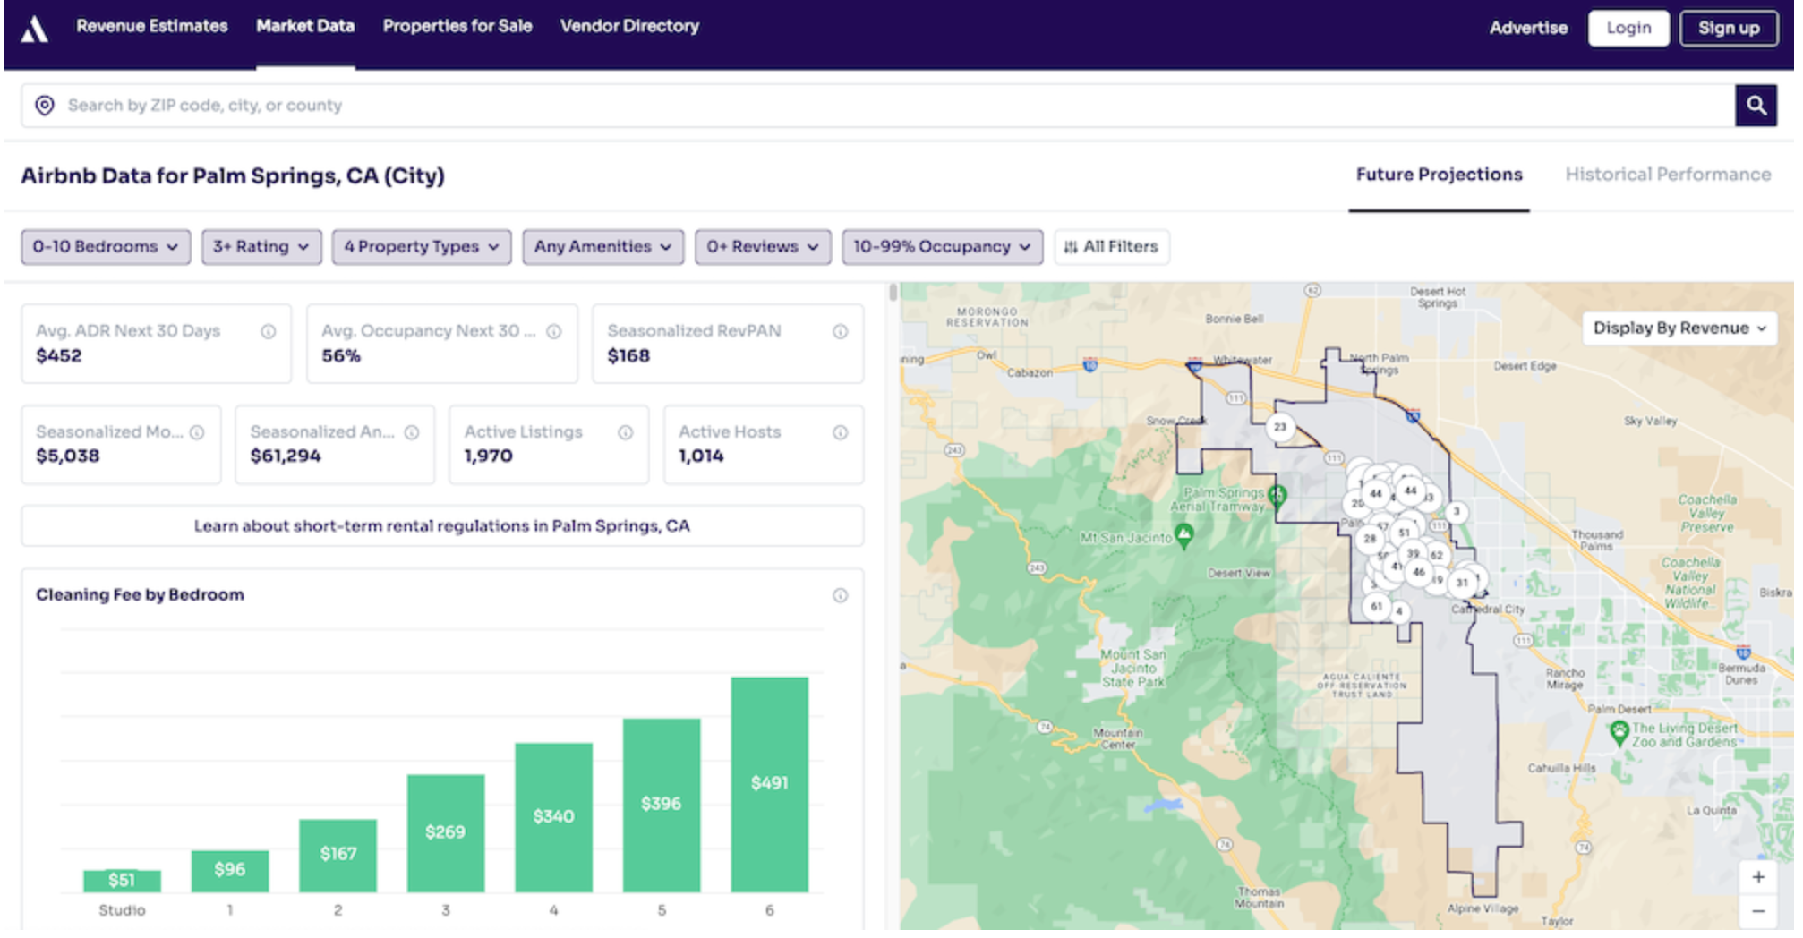
Task: Click the Sign up button
Action: (1729, 28)
